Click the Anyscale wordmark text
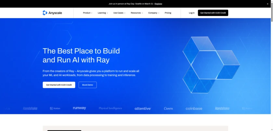Image resolution: width=273 pixels, height=131 pixels. pos(55,13)
